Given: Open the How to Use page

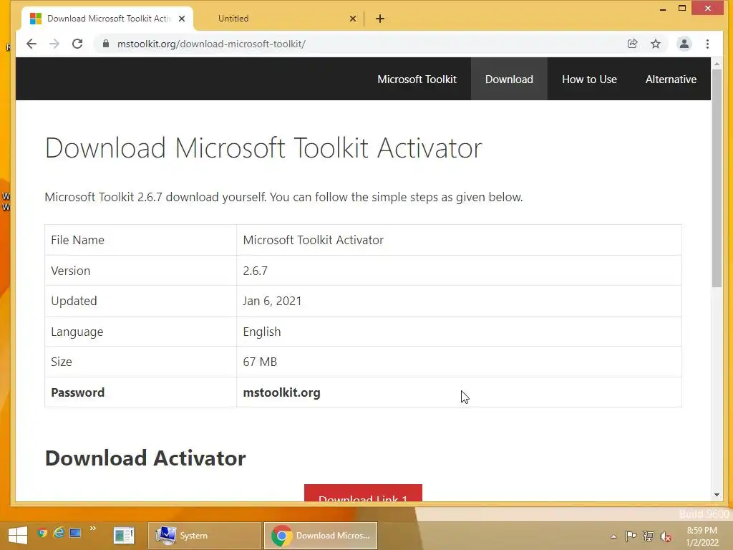Looking at the screenshot, I should (590, 79).
